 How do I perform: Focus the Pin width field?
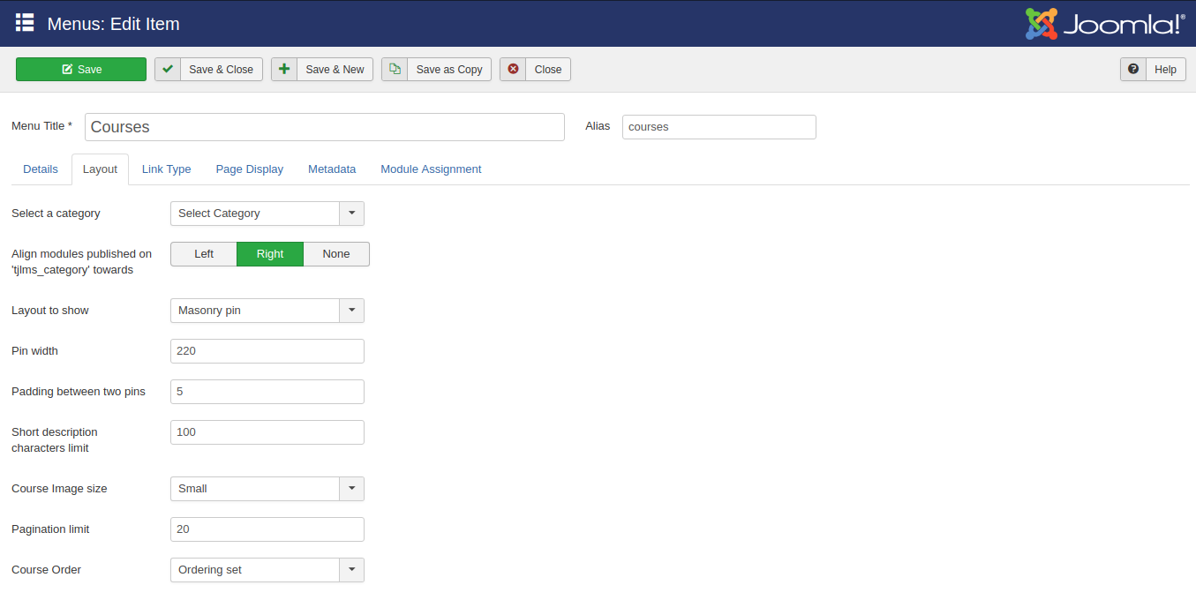267,351
